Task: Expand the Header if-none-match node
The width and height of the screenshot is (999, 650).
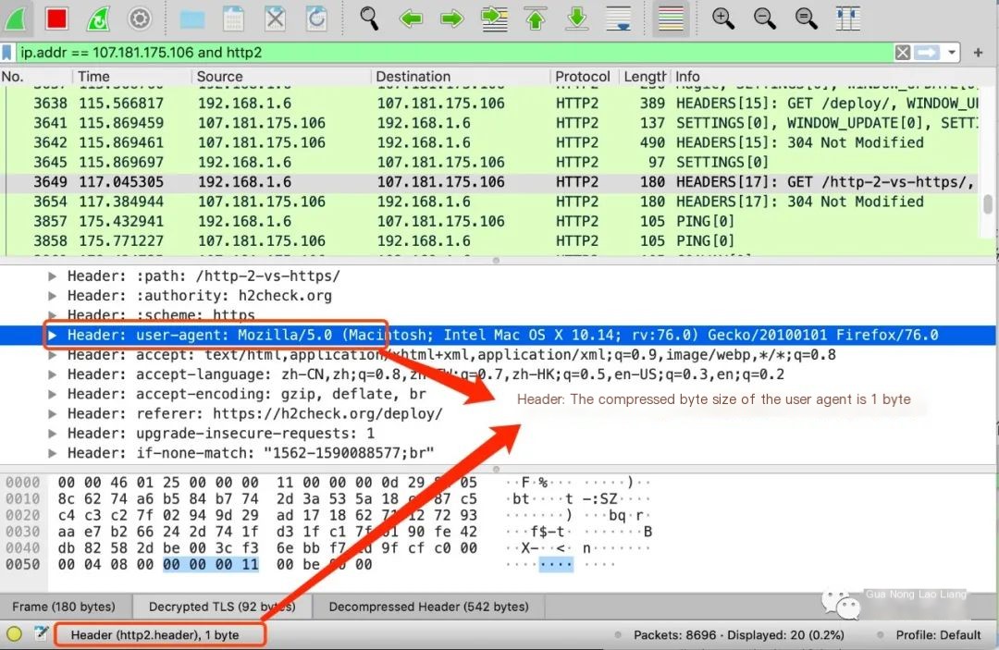Action: pos(53,454)
